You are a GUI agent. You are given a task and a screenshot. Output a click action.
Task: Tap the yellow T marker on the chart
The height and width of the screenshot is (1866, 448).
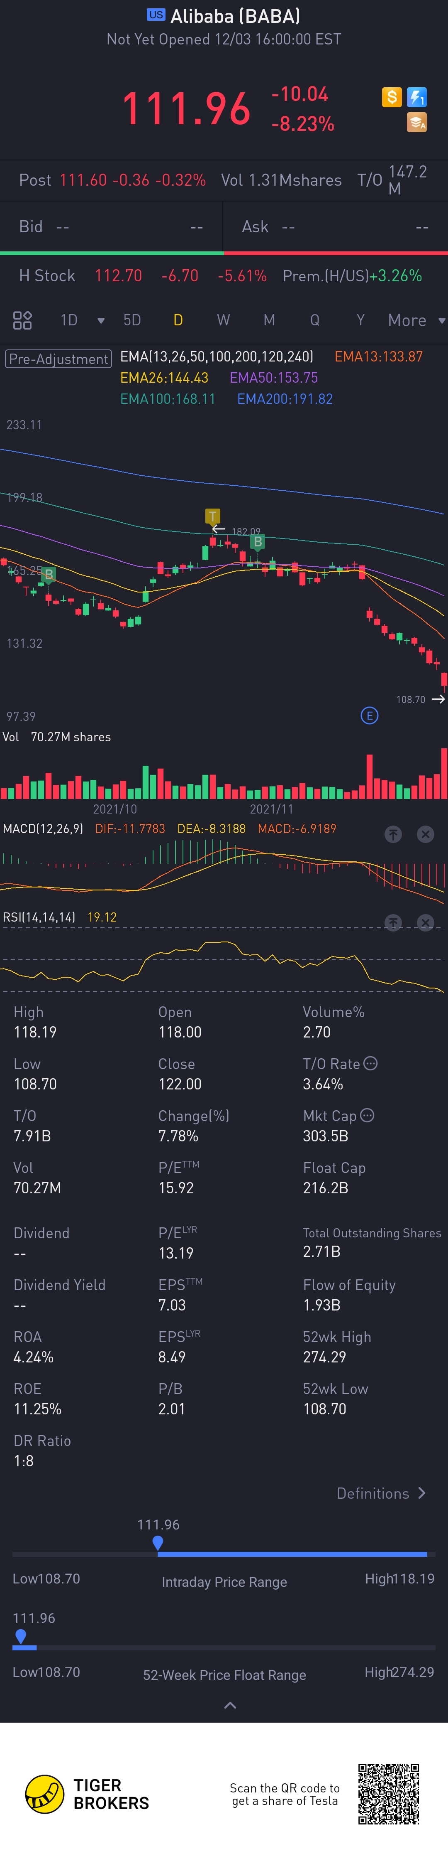pos(212,516)
